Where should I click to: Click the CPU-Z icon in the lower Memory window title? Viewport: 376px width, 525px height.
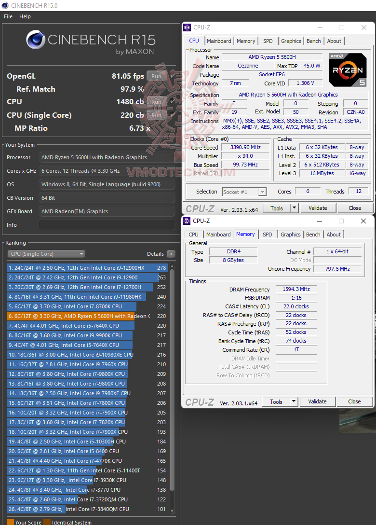tap(187, 221)
